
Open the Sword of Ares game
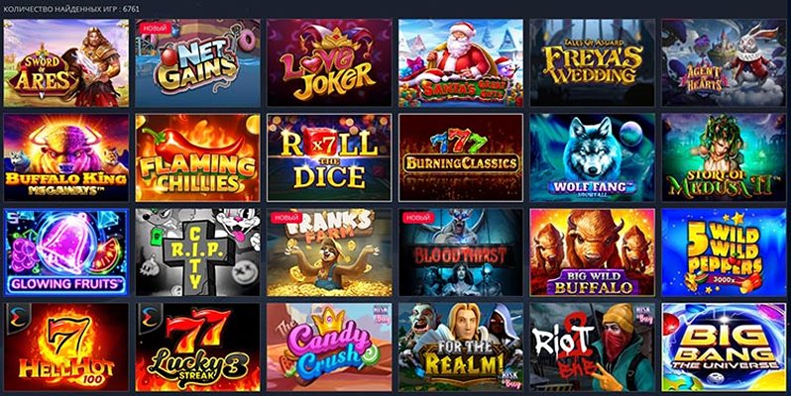(x=66, y=63)
